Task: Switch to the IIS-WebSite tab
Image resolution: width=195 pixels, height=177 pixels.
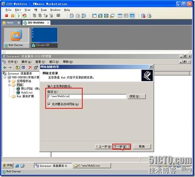Action: [x=36, y=23]
